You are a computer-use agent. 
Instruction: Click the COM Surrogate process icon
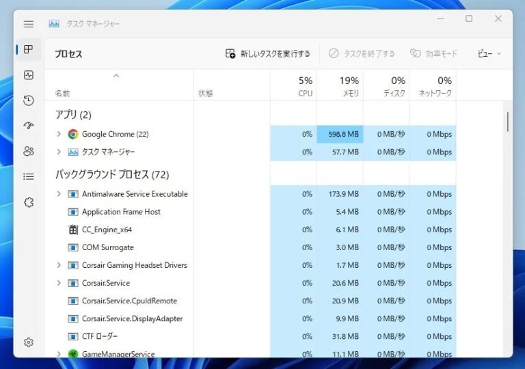pos(73,247)
